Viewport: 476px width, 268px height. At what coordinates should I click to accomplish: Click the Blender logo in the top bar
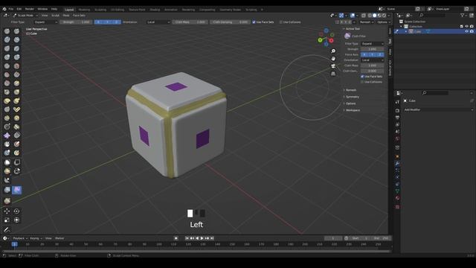tap(4, 9)
